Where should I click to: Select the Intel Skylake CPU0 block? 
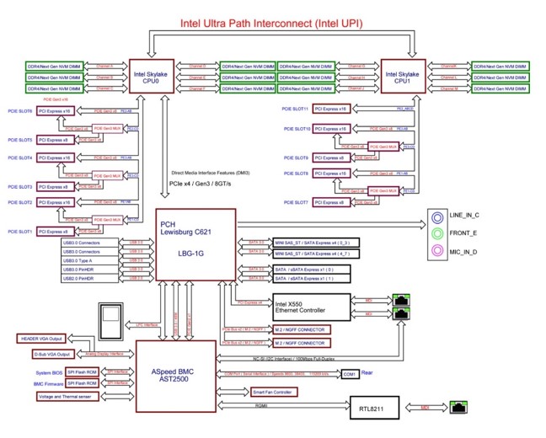[x=152, y=77]
